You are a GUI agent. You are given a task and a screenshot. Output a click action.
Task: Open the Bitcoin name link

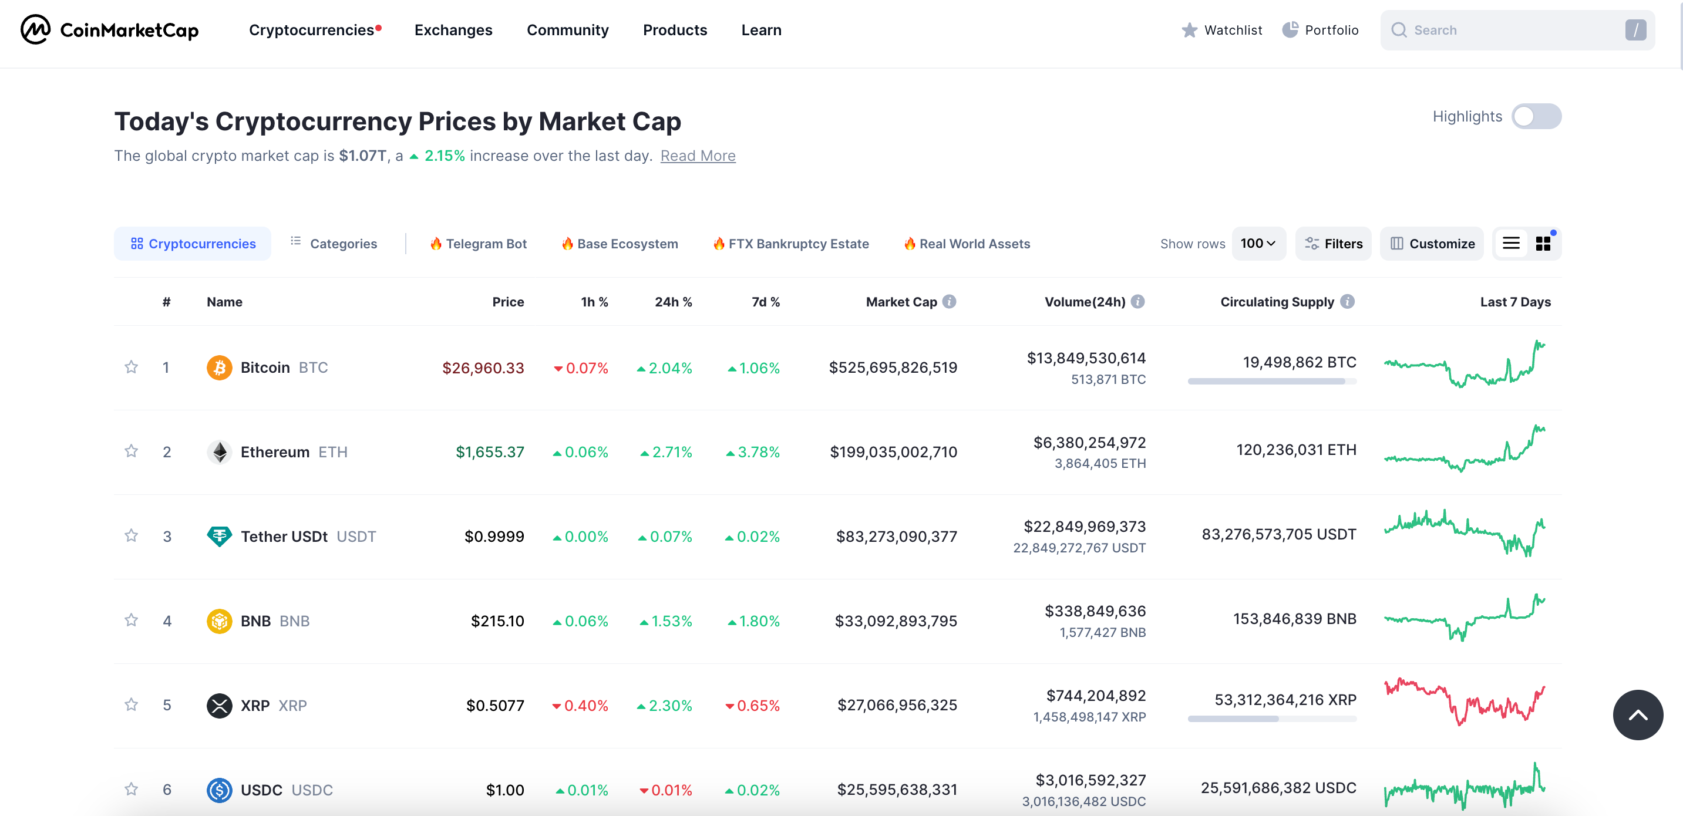(265, 367)
